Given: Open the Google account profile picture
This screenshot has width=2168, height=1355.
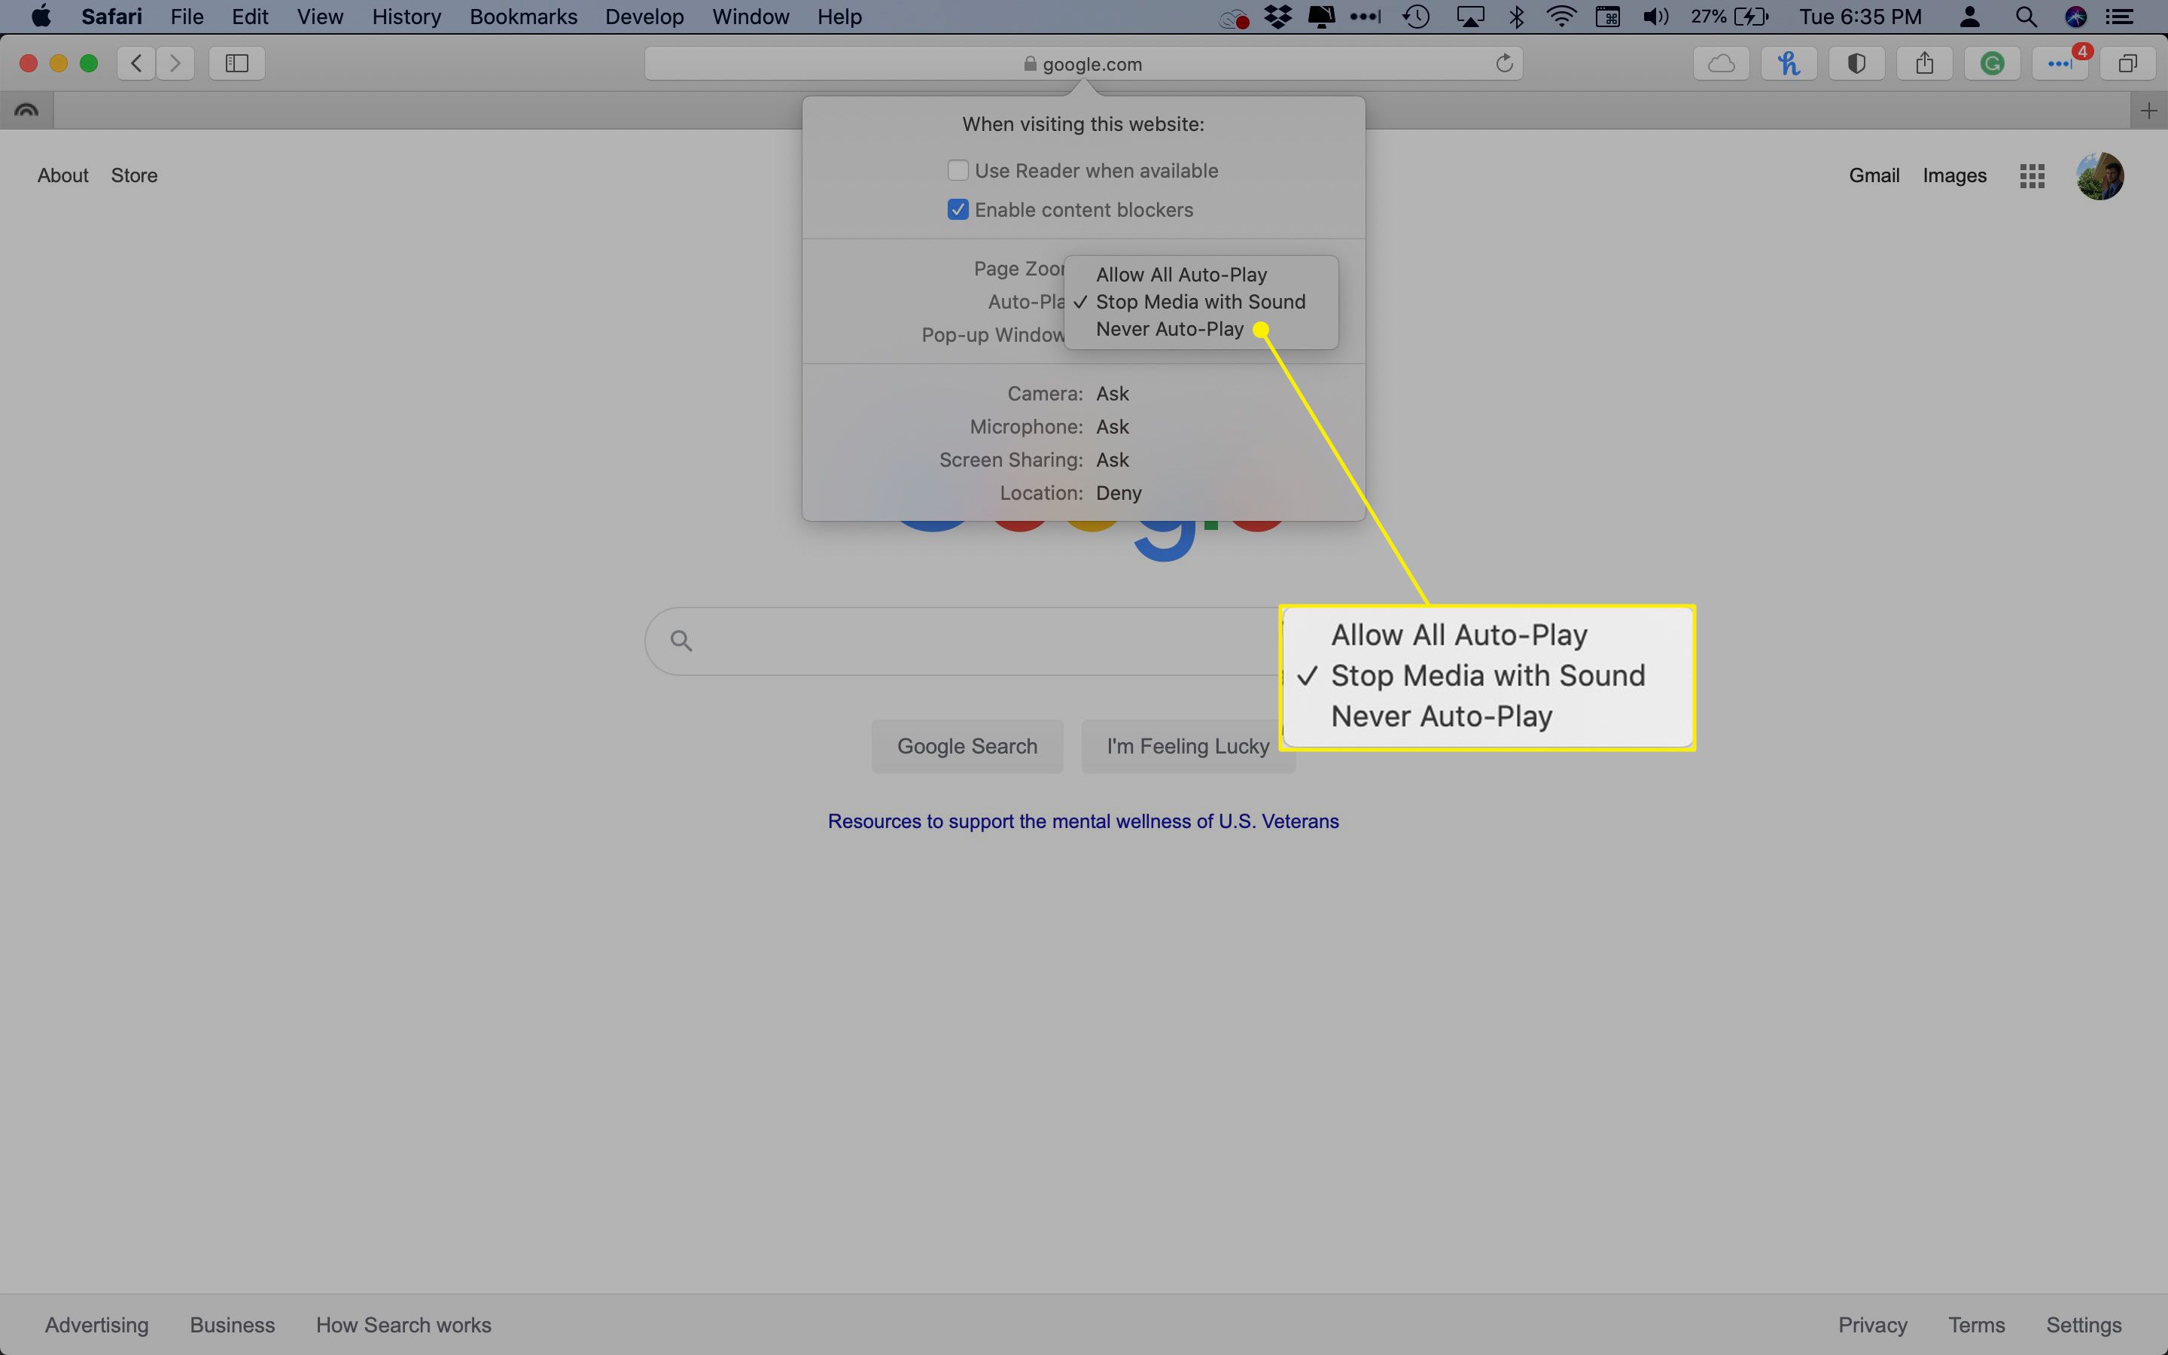Looking at the screenshot, I should point(2100,175).
